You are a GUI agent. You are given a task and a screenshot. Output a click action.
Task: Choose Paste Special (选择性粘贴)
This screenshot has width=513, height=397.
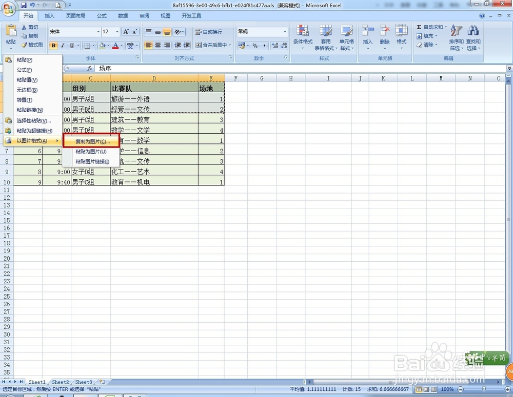coord(33,120)
